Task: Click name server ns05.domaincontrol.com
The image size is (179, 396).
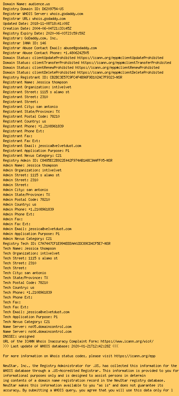Action: (50, 327)
